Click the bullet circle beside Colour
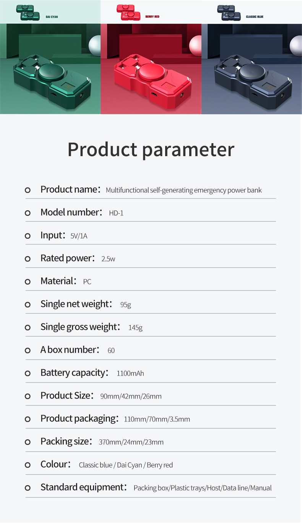 (x=28, y=465)
